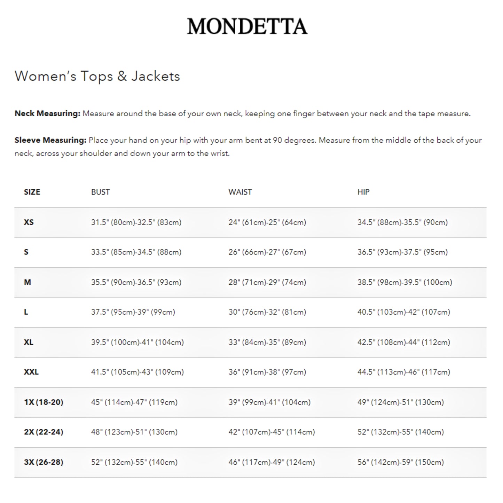Click the L size row label
This screenshot has height=503, width=503.
coord(26,312)
